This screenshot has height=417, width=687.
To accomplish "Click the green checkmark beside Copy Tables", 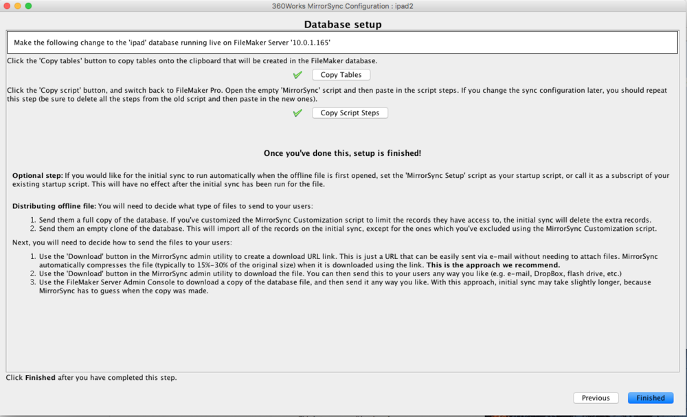I will tap(297, 75).
